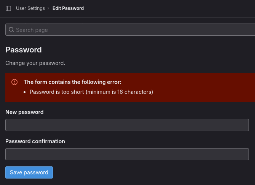
Task: Click the Password confirmation label
Action: pos(35,141)
